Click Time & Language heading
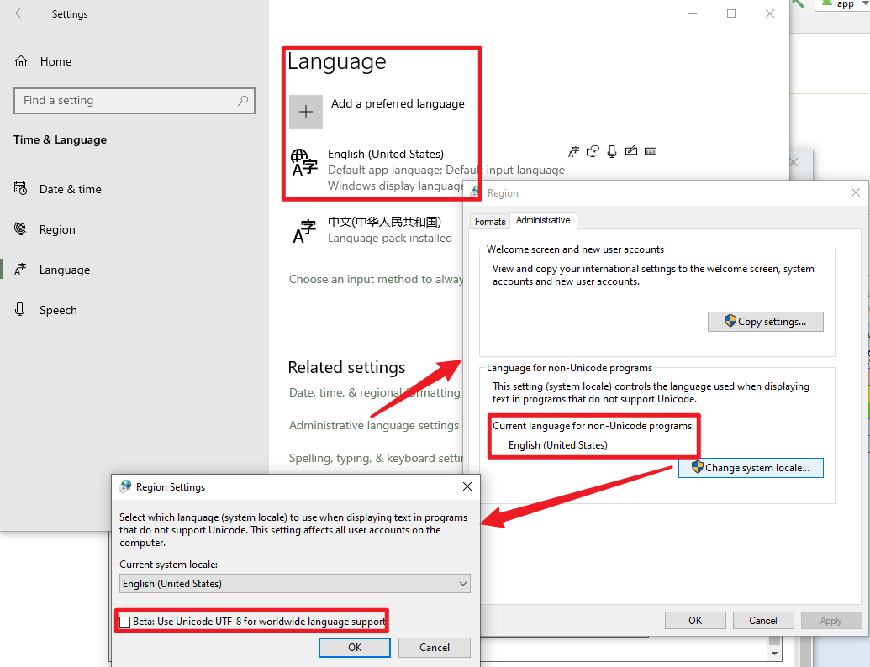 tap(60, 139)
